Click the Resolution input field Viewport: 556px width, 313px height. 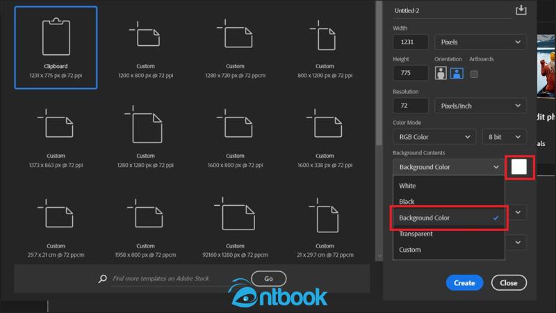point(411,106)
